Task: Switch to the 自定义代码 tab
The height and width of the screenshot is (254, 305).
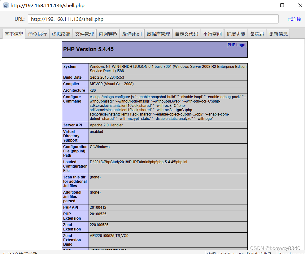Action: tap(186, 34)
